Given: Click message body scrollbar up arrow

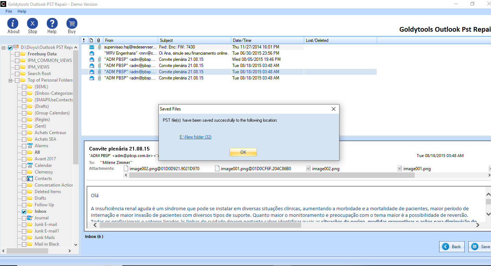Looking at the screenshot, I should click(488, 194).
